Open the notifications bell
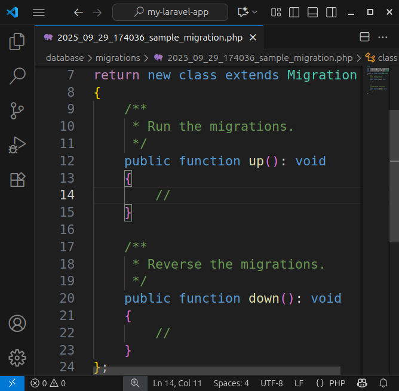 tap(383, 383)
